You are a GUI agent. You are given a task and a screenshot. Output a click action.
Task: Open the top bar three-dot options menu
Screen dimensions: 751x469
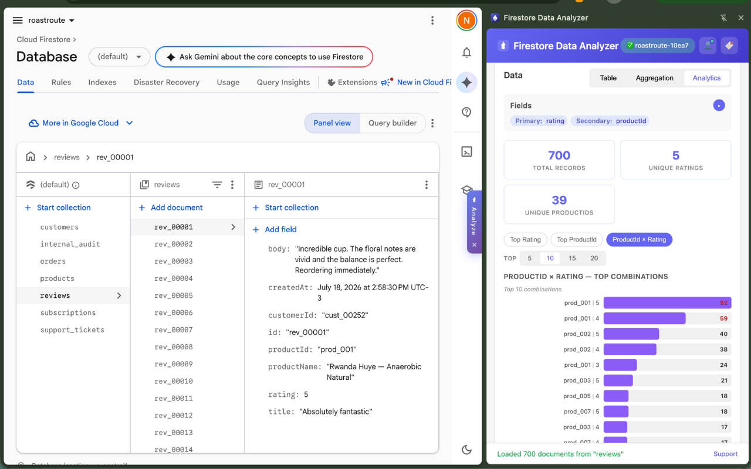pyautogui.click(x=432, y=21)
